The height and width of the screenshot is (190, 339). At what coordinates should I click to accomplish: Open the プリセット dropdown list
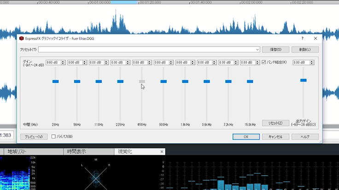(258, 49)
